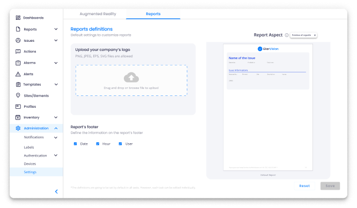357x208 pixels.
Task: Expand the Reports sidebar chevron
Action: pos(56,29)
